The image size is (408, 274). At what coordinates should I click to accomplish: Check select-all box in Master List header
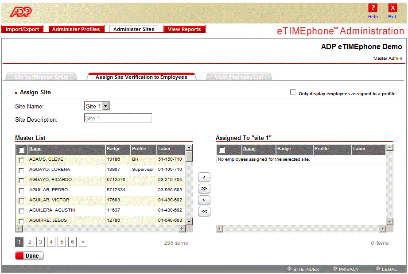click(x=22, y=150)
